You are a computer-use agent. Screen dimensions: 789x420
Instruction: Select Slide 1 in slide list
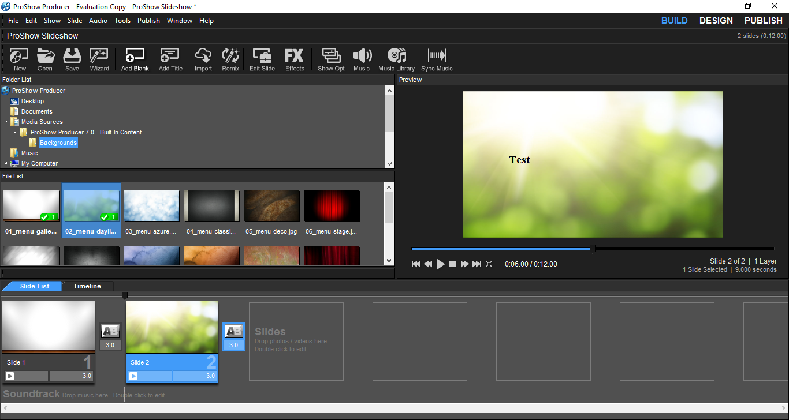(x=49, y=341)
